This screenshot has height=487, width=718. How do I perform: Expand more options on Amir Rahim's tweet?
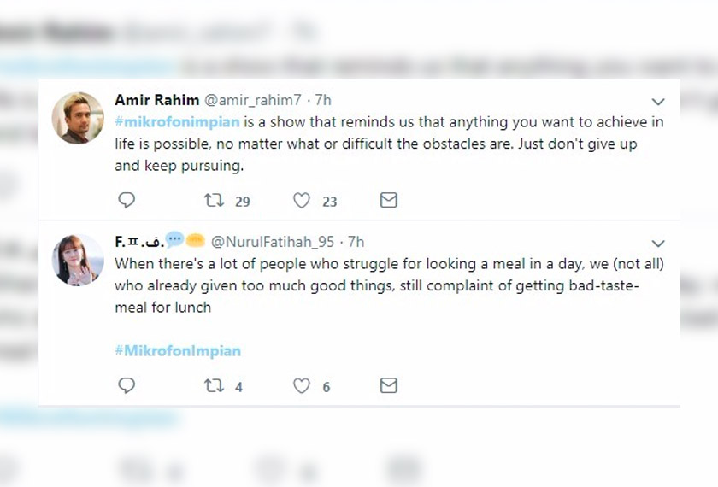[x=658, y=101]
